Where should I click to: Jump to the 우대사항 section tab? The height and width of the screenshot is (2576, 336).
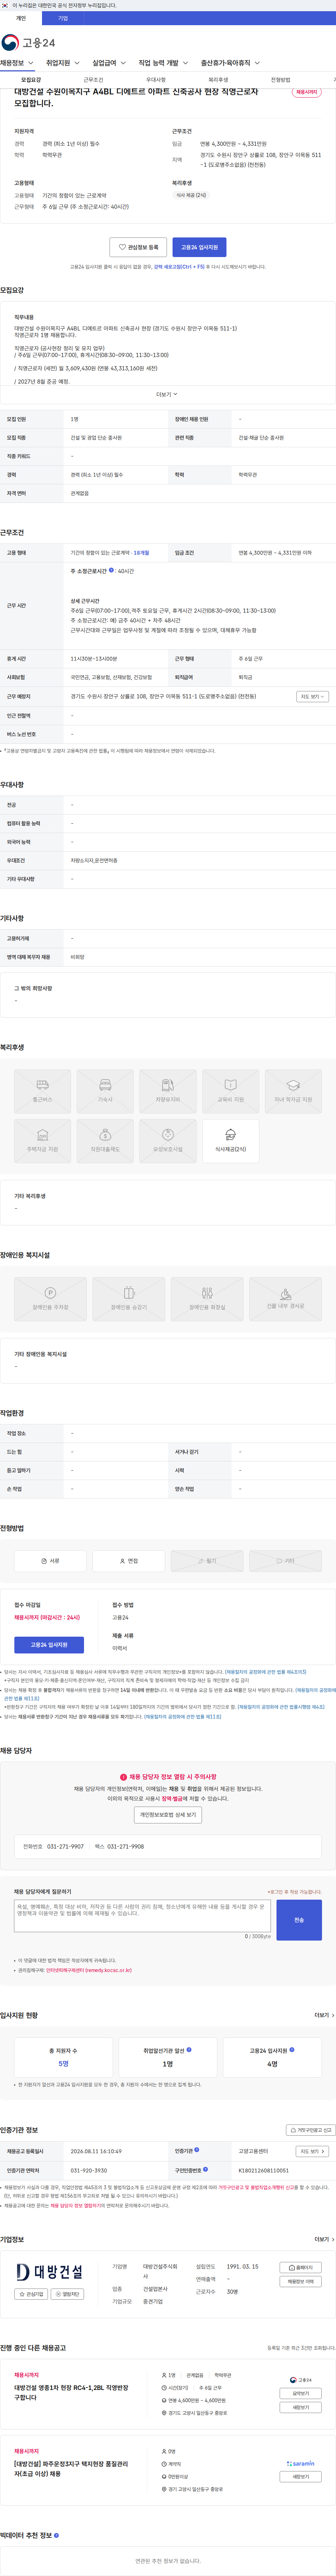[156, 80]
